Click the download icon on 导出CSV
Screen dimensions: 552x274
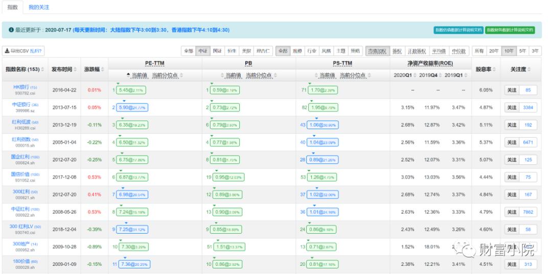7,51
